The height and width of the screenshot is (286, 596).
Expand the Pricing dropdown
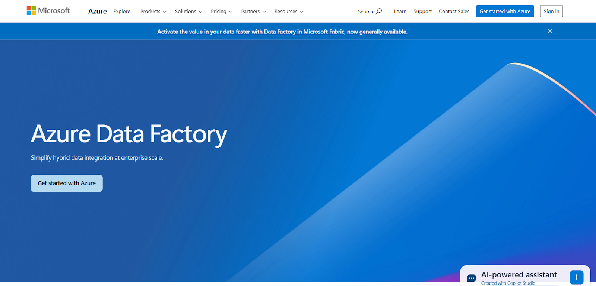[222, 12]
